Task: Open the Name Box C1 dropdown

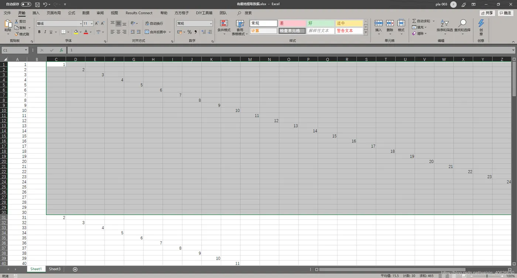Action: (26, 50)
